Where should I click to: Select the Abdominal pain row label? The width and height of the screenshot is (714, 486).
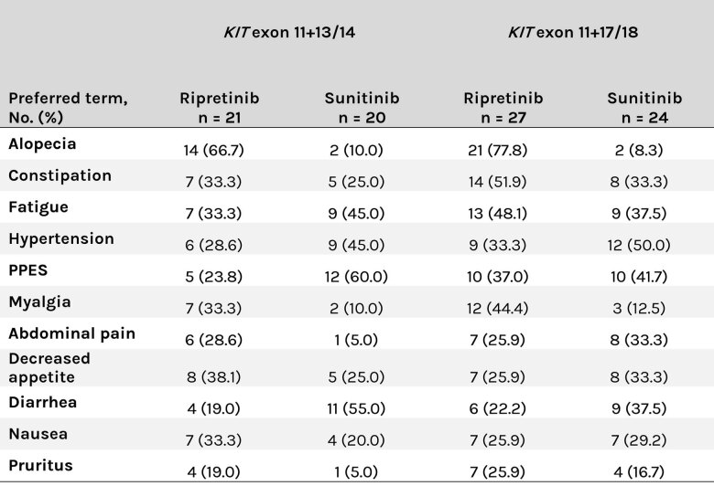tap(72, 333)
